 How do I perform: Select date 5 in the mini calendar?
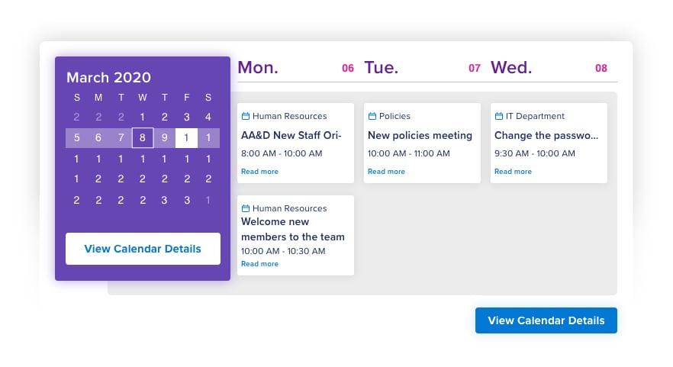(x=77, y=138)
